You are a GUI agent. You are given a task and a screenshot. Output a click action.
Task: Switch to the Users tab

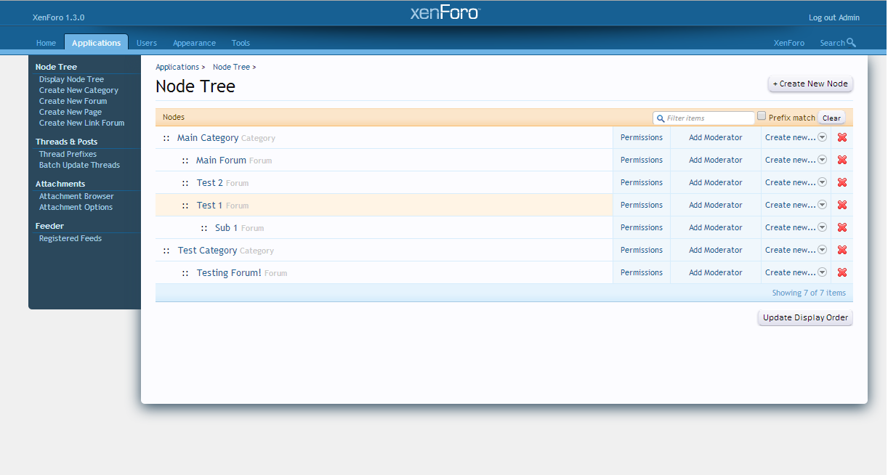coord(147,43)
